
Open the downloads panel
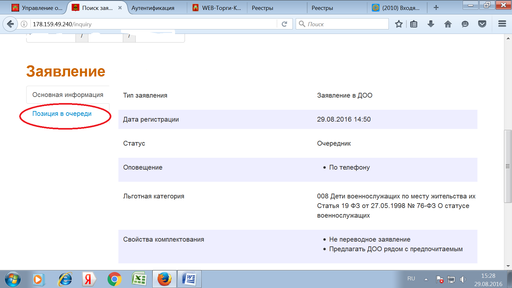coord(431,24)
